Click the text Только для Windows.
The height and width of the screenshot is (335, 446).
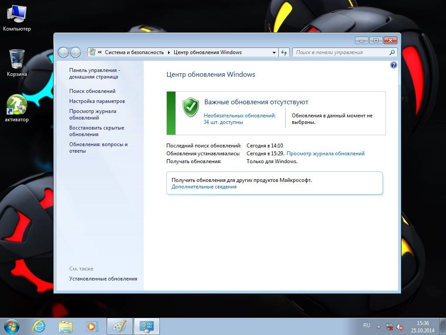272,161
